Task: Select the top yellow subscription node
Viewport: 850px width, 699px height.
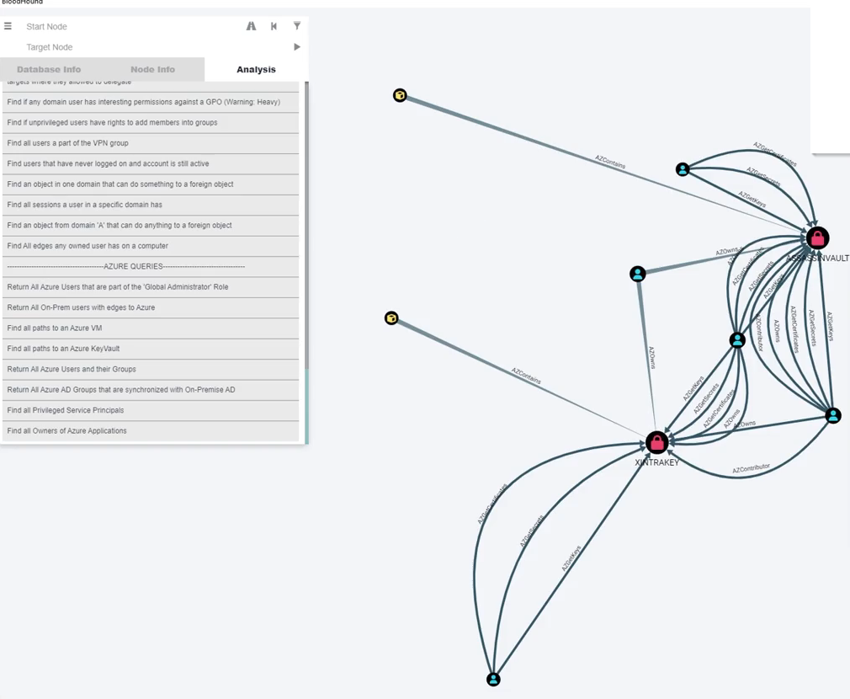Action: click(x=400, y=95)
